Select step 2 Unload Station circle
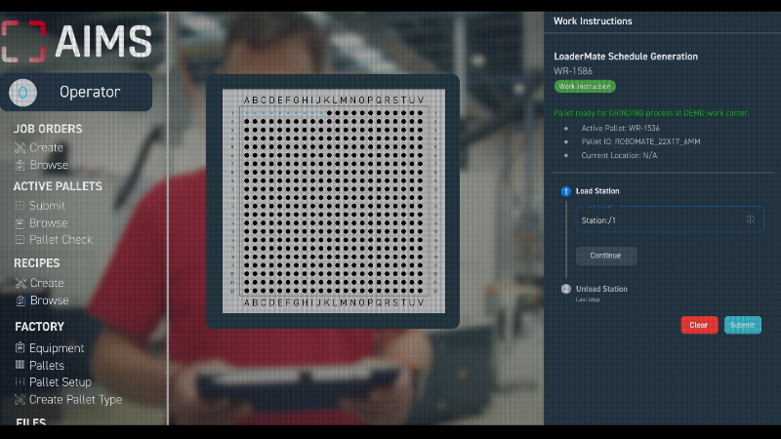The width and height of the screenshot is (781, 439). tap(566, 289)
